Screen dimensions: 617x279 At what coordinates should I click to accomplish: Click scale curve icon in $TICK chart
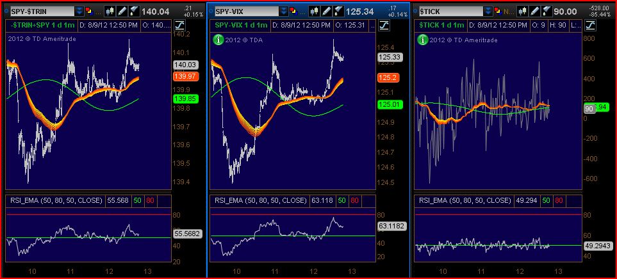591,26
